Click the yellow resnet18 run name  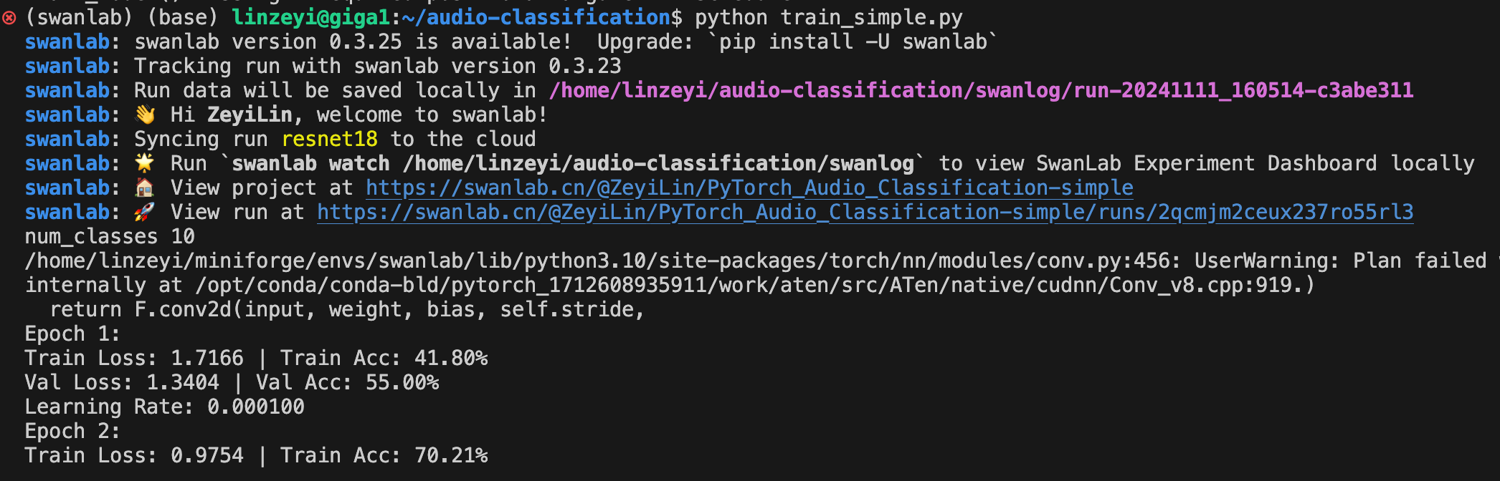329,140
